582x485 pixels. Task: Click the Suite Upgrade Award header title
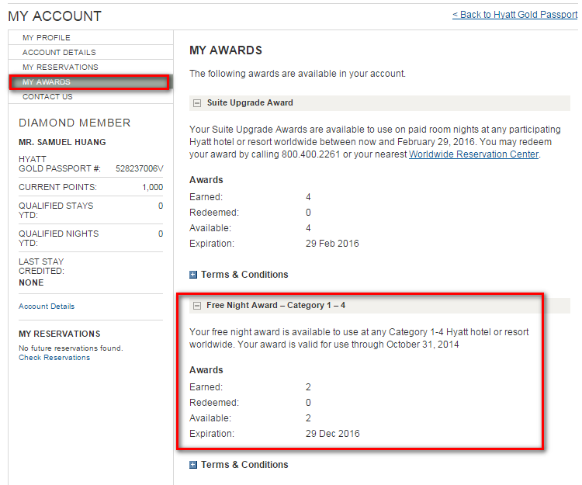(x=250, y=102)
